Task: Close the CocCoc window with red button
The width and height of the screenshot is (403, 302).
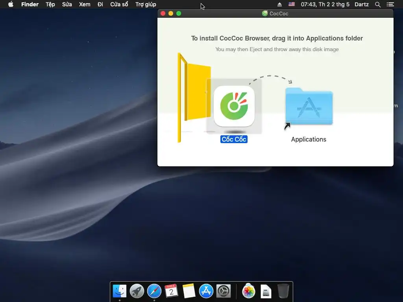Action: point(163,13)
